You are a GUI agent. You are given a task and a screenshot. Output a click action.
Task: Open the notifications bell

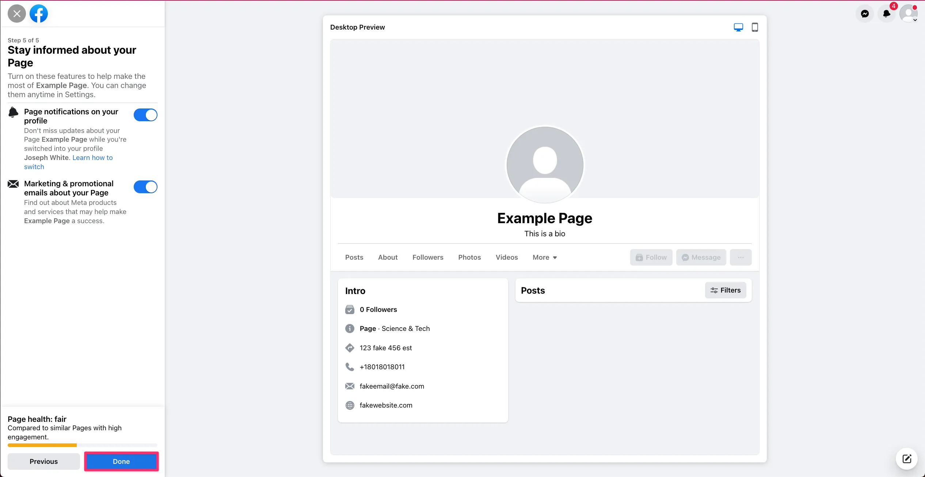(x=887, y=14)
